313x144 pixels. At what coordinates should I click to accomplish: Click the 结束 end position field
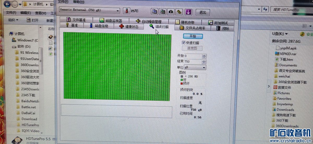tap(192, 61)
